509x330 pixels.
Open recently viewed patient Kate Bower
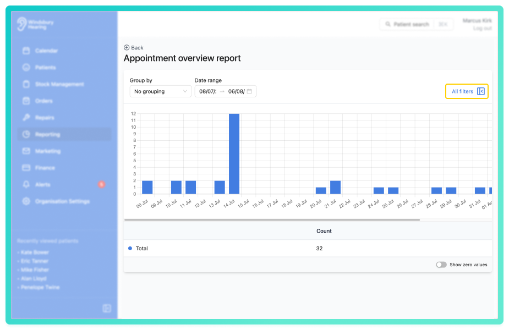point(35,252)
